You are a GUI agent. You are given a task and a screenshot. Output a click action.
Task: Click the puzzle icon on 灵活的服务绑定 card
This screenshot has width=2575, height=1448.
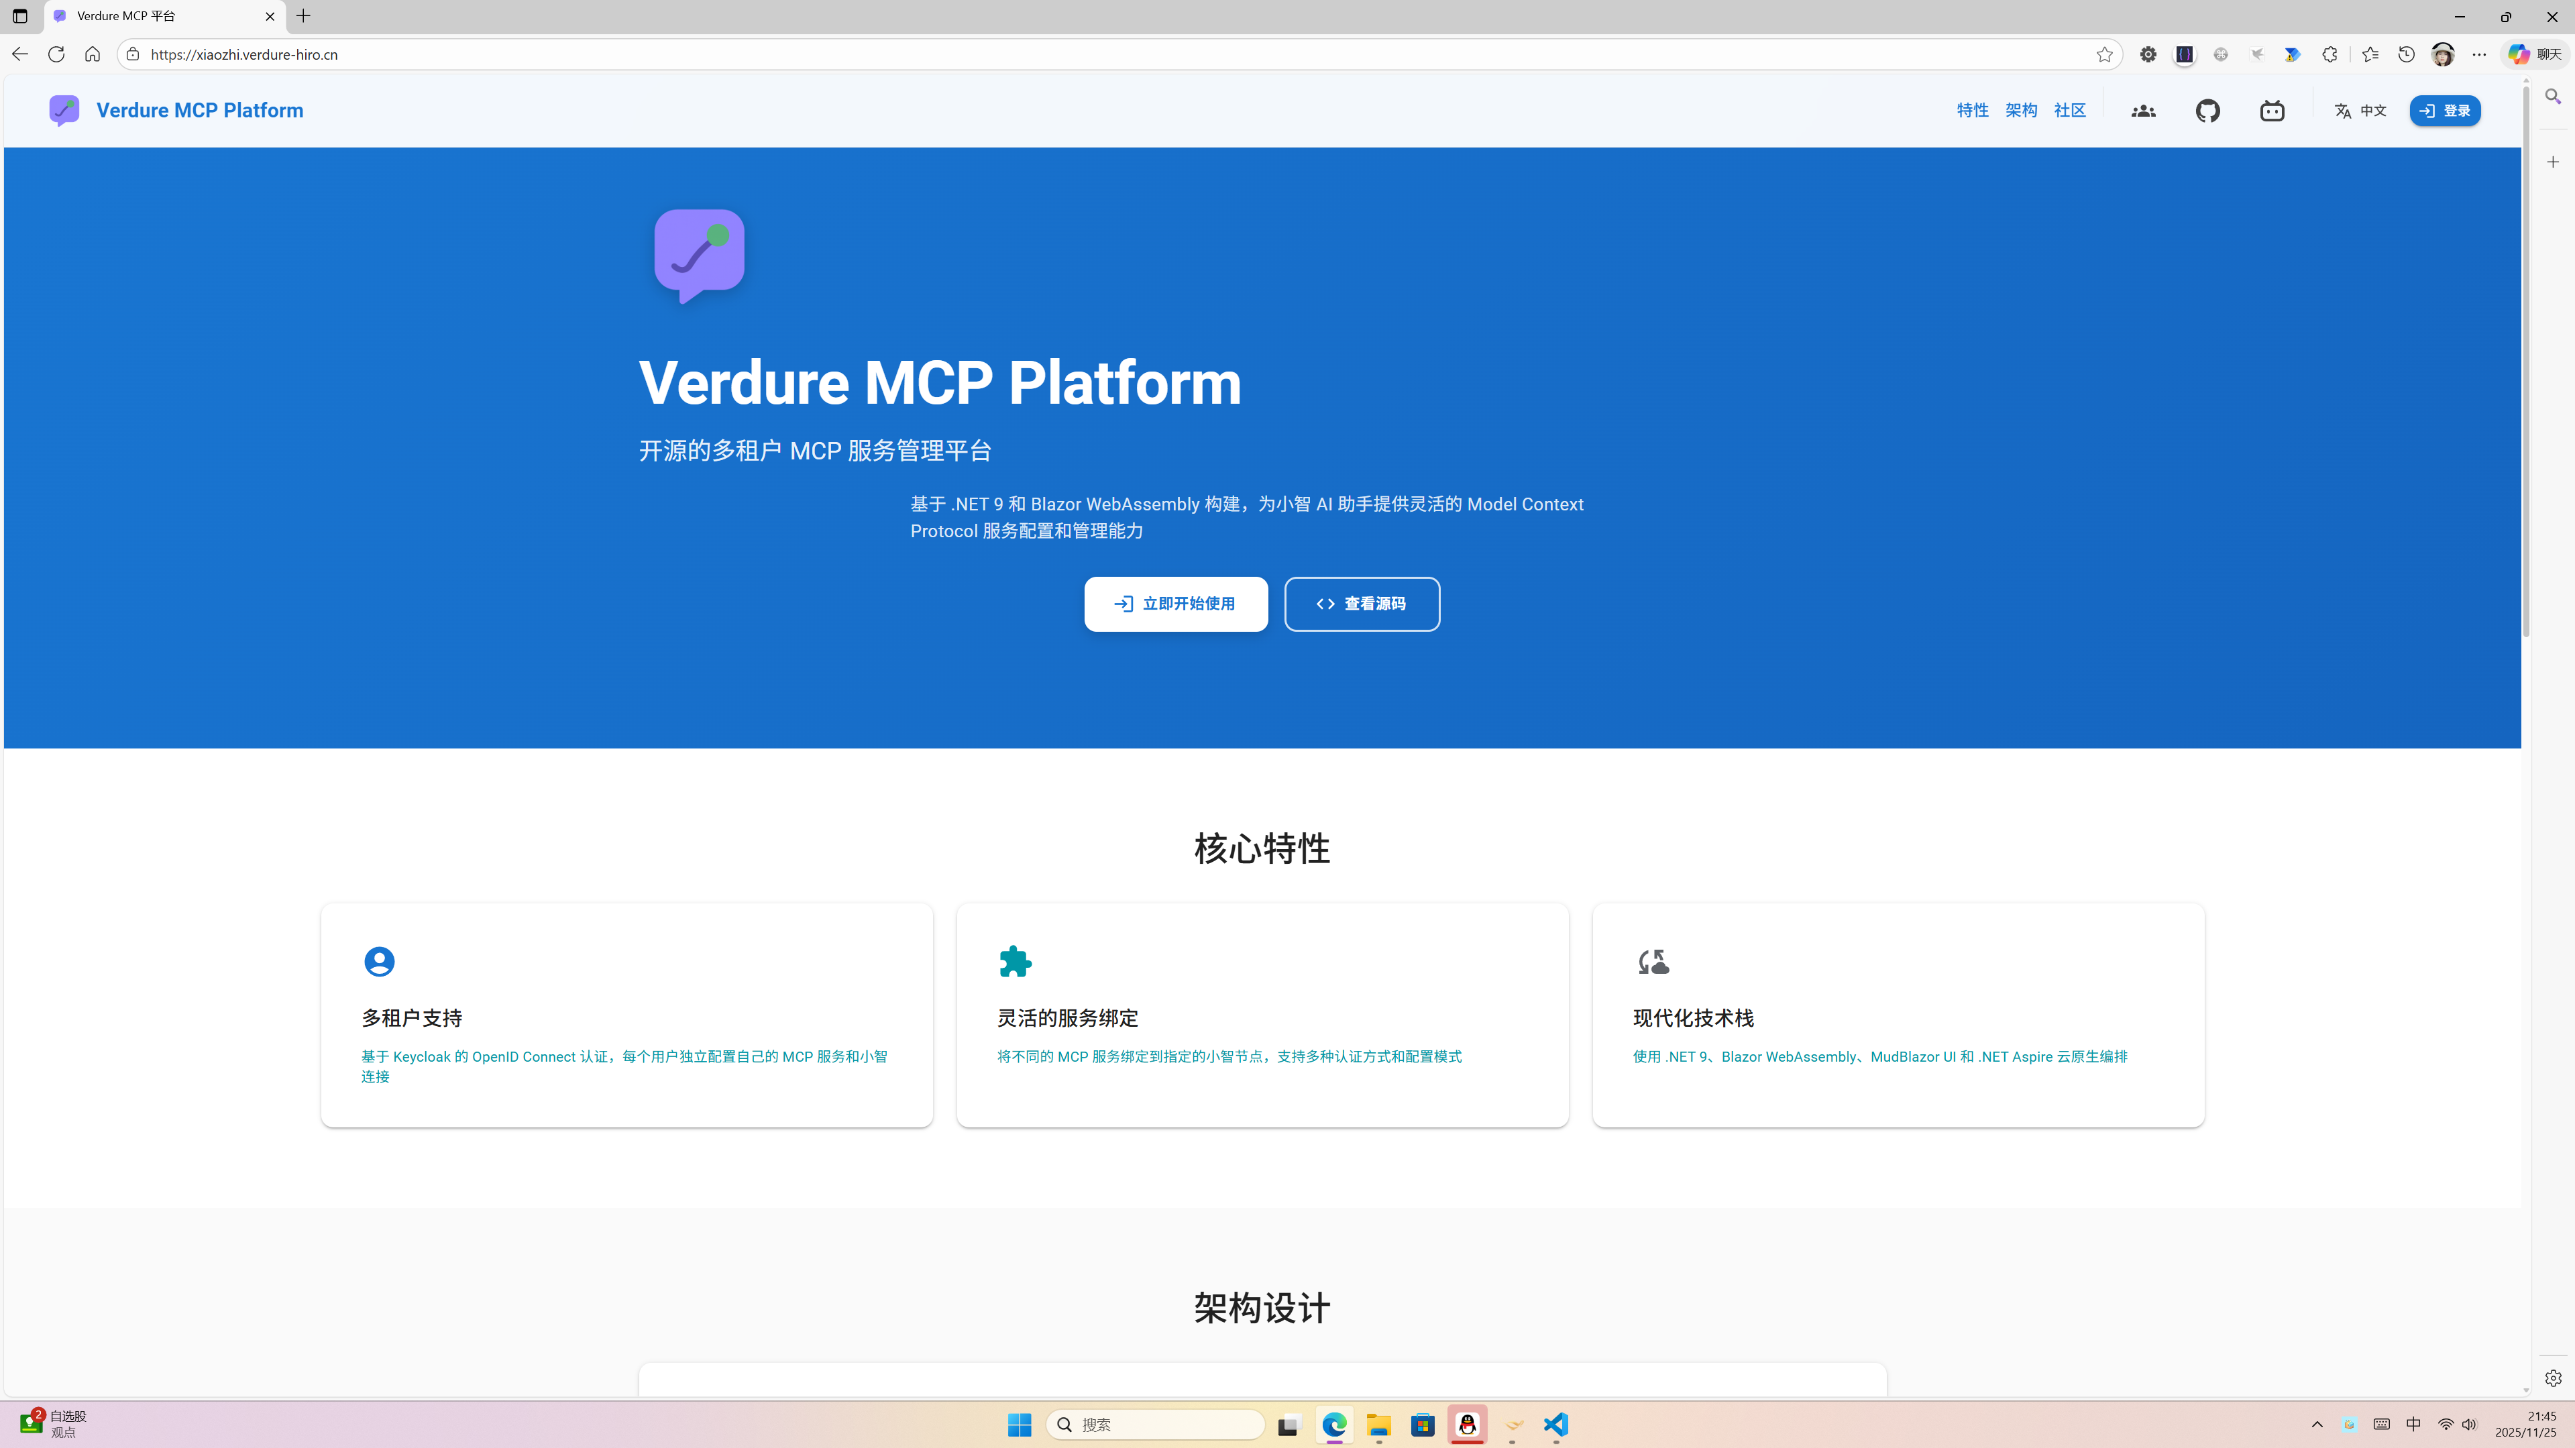click(1015, 960)
